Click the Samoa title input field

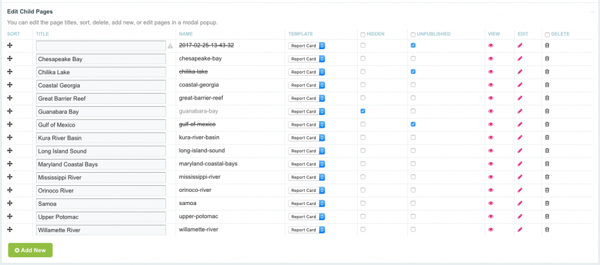pyautogui.click(x=101, y=204)
